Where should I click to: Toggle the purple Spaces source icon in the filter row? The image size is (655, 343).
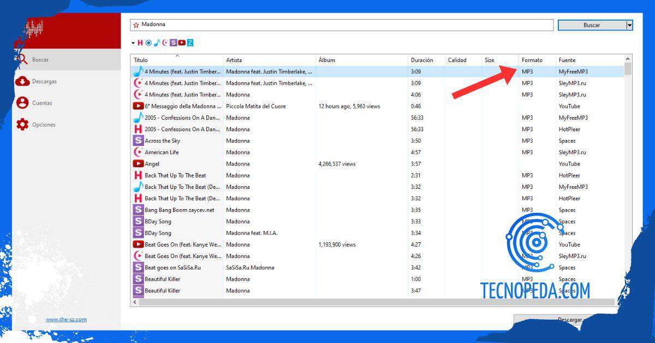174,42
